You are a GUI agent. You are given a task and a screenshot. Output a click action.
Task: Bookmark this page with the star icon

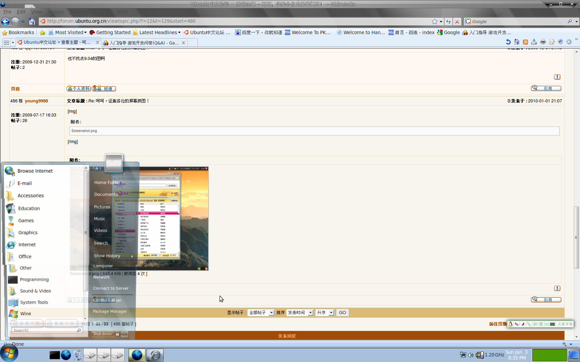click(435, 21)
